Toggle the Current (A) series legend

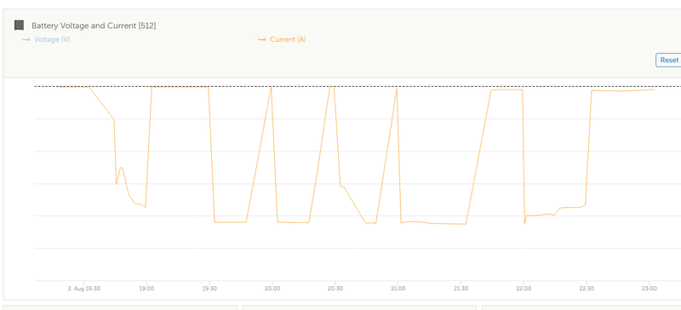(282, 39)
